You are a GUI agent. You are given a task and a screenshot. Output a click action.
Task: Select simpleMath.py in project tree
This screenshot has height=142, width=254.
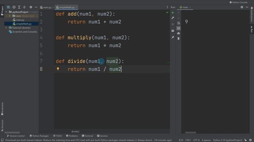(x=24, y=24)
